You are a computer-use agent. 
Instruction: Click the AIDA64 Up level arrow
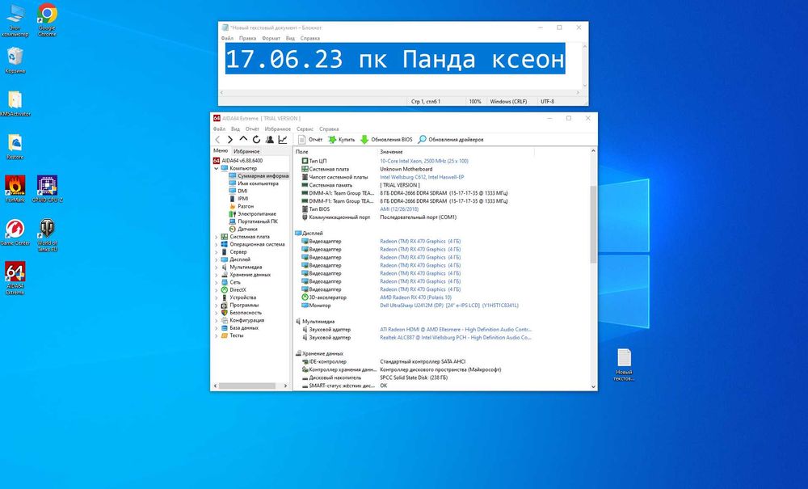(243, 140)
